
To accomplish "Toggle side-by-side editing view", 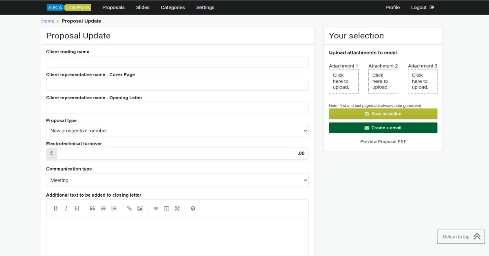I will click(166, 208).
